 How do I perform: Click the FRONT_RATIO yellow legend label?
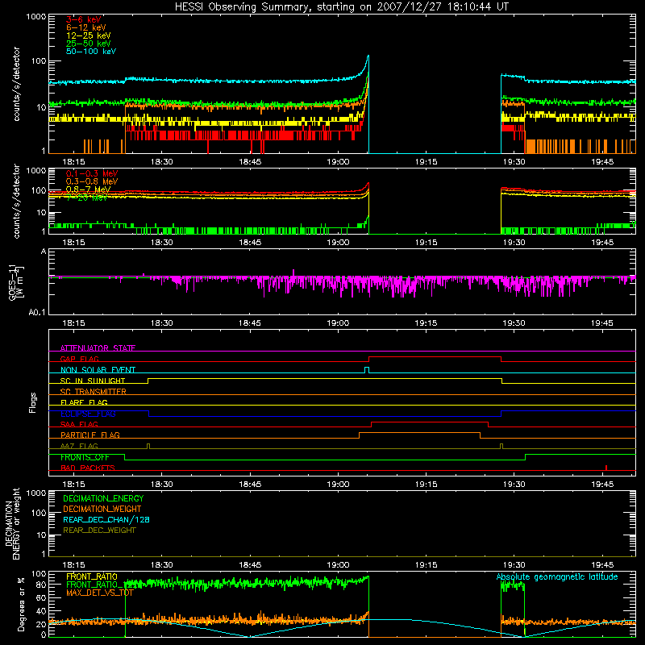coord(92,576)
